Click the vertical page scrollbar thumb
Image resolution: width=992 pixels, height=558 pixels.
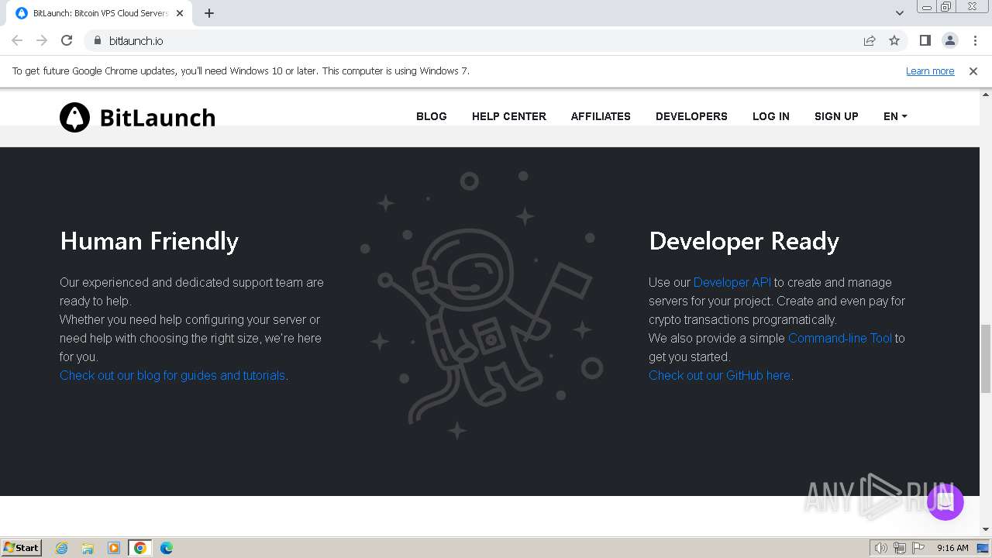point(986,359)
